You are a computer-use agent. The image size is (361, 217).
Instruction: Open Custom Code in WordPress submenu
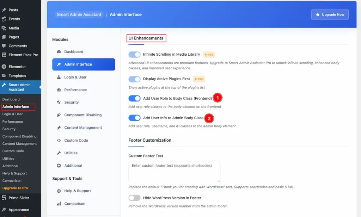click(x=13, y=151)
